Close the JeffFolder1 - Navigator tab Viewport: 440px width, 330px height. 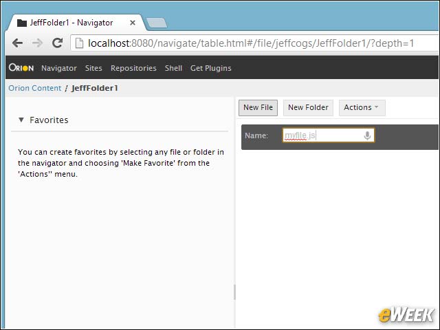tap(133, 23)
